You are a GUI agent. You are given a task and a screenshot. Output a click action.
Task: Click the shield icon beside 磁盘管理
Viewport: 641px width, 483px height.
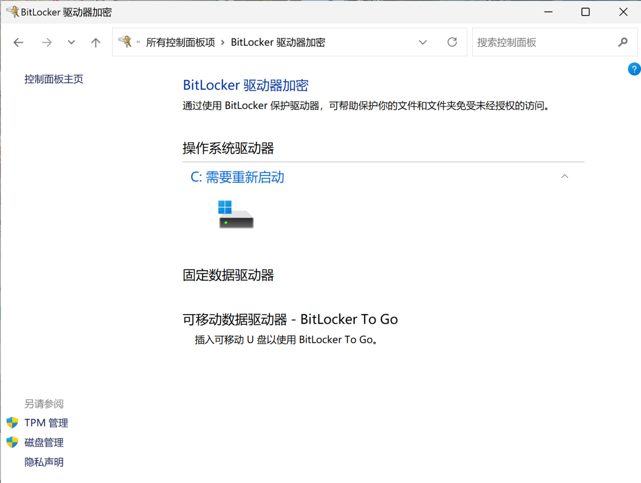click(x=13, y=442)
